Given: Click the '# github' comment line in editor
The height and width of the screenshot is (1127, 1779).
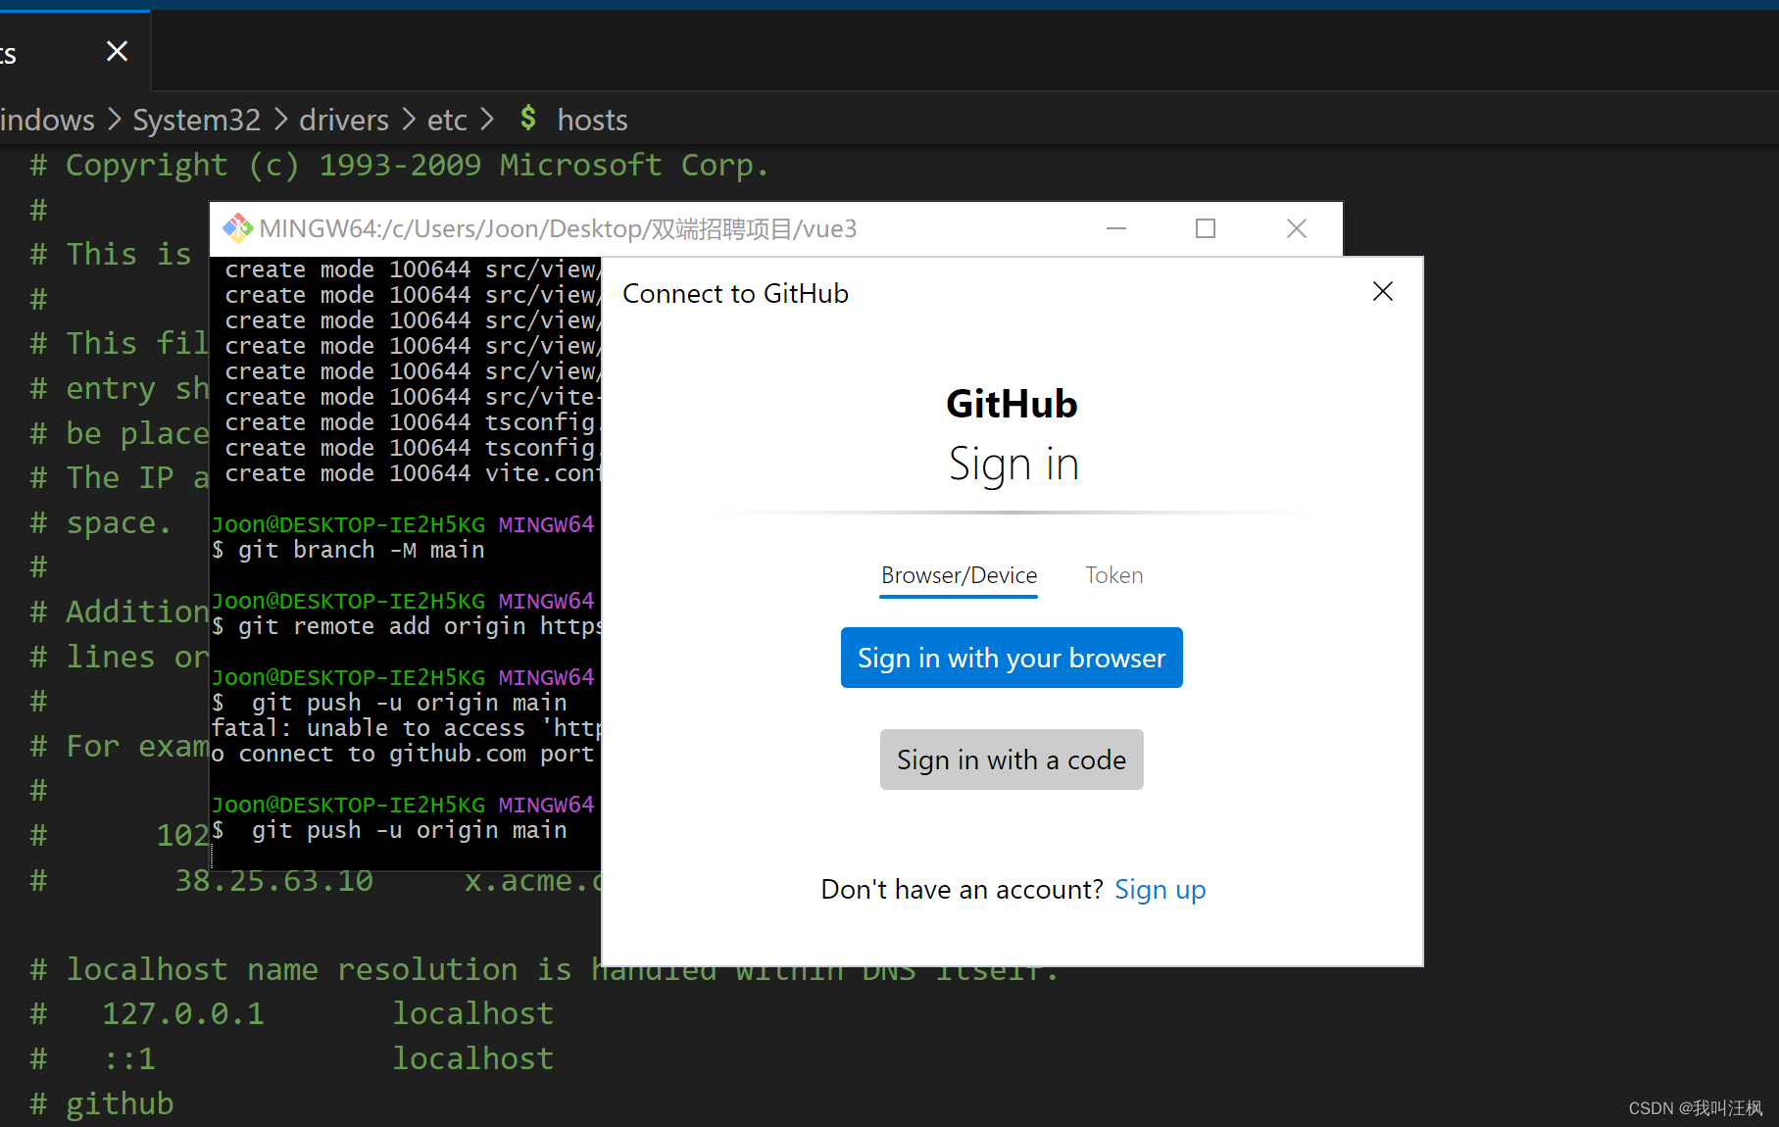Looking at the screenshot, I should coord(102,1103).
